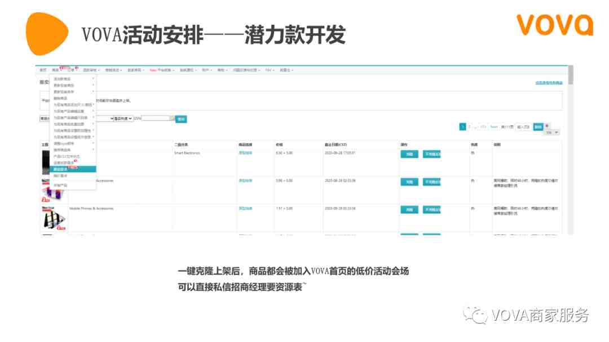Viewport: 609px width, 342px height.
Task: Open the select dropdown left of the SPU label
Action: (123, 118)
